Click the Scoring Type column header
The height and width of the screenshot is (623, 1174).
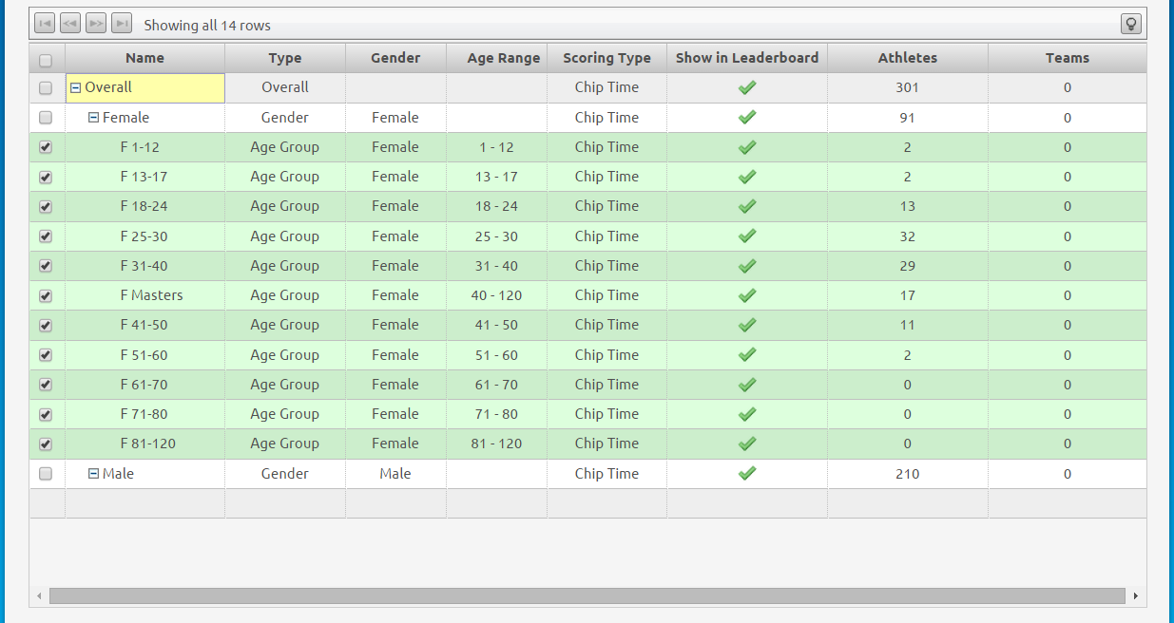pos(606,58)
